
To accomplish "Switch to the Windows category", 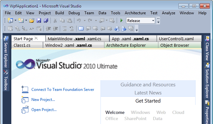I will point(140,112).
